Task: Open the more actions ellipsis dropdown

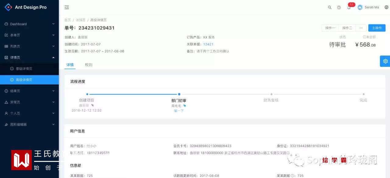Action: pyautogui.click(x=361, y=28)
